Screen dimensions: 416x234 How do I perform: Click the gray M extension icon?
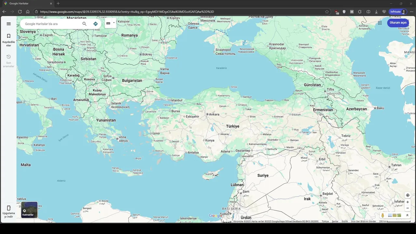click(352, 12)
